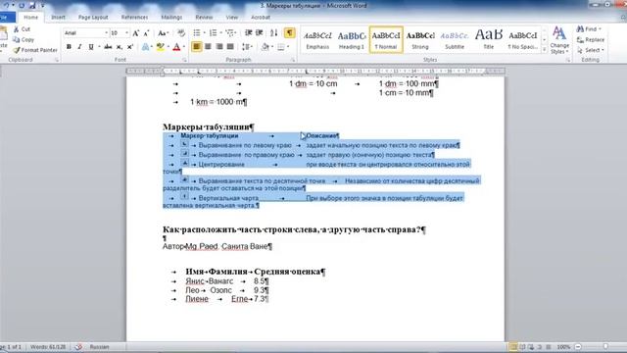
Task: Open the Paragraph dialog launcher
Action: [293, 60]
